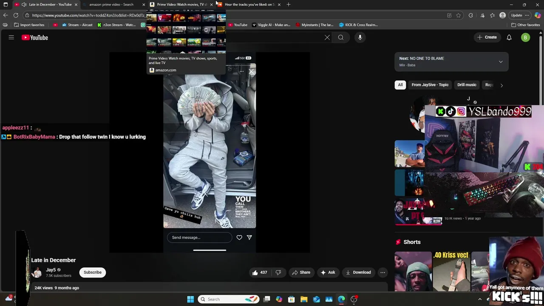This screenshot has width=544, height=306.
Task: Open Other favorites folder
Action: click(x=525, y=25)
